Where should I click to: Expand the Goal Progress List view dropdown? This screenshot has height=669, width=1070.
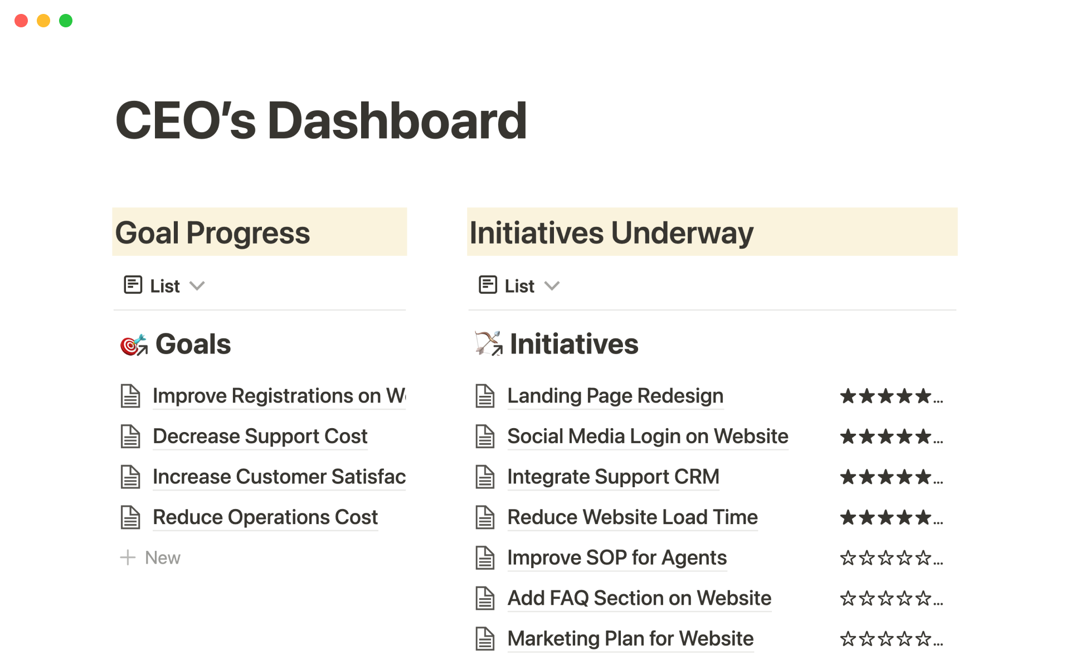pos(197,286)
